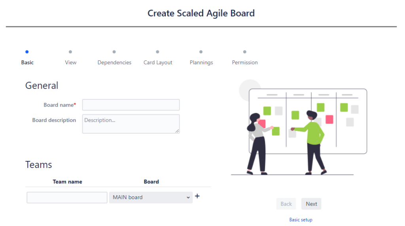This screenshot has width=405, height=226.
Task: Click the blue Basic step dot
Action: click(27, 52)
